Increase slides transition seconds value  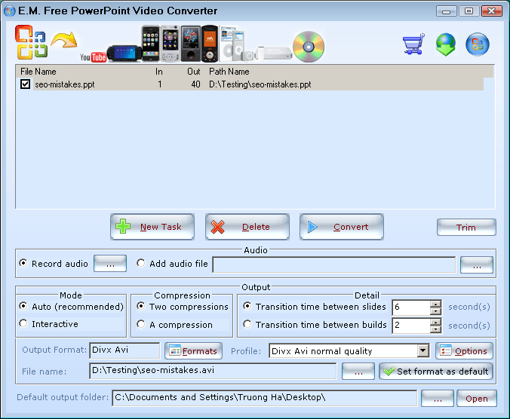click(x=435, y=304)
